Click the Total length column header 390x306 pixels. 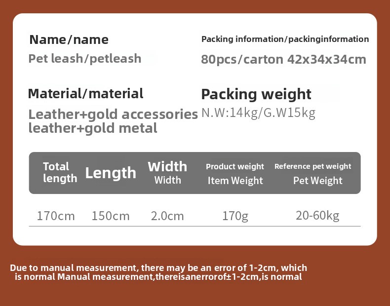click(x=60, y=172)
